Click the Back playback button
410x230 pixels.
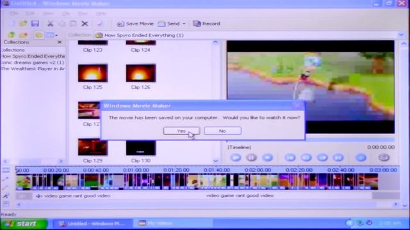pos(290,158)
